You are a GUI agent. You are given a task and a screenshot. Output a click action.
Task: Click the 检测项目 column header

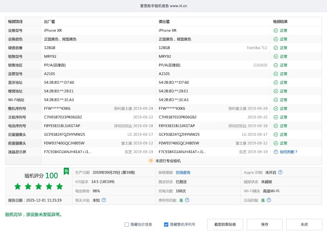click(x=15, y=22)
